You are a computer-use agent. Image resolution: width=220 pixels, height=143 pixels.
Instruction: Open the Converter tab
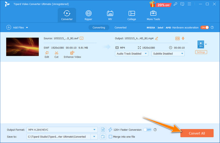click(x=67, y=15)
